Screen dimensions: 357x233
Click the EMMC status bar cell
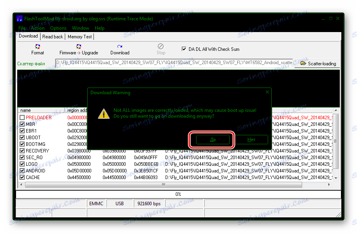pos(96,203)
